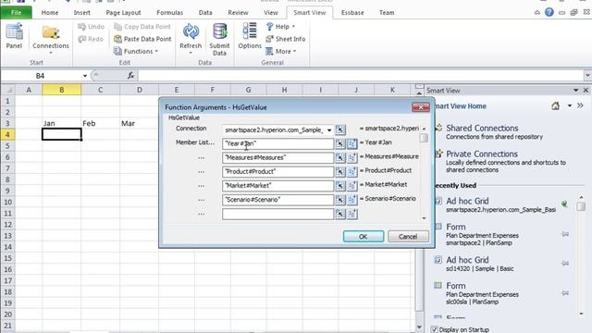Toggle Display on Startup checkbox
The width and height of the screenshot is (592, 333).
(435, 329)
